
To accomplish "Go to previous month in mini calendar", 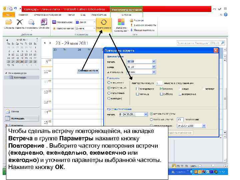I will point(7,40).
